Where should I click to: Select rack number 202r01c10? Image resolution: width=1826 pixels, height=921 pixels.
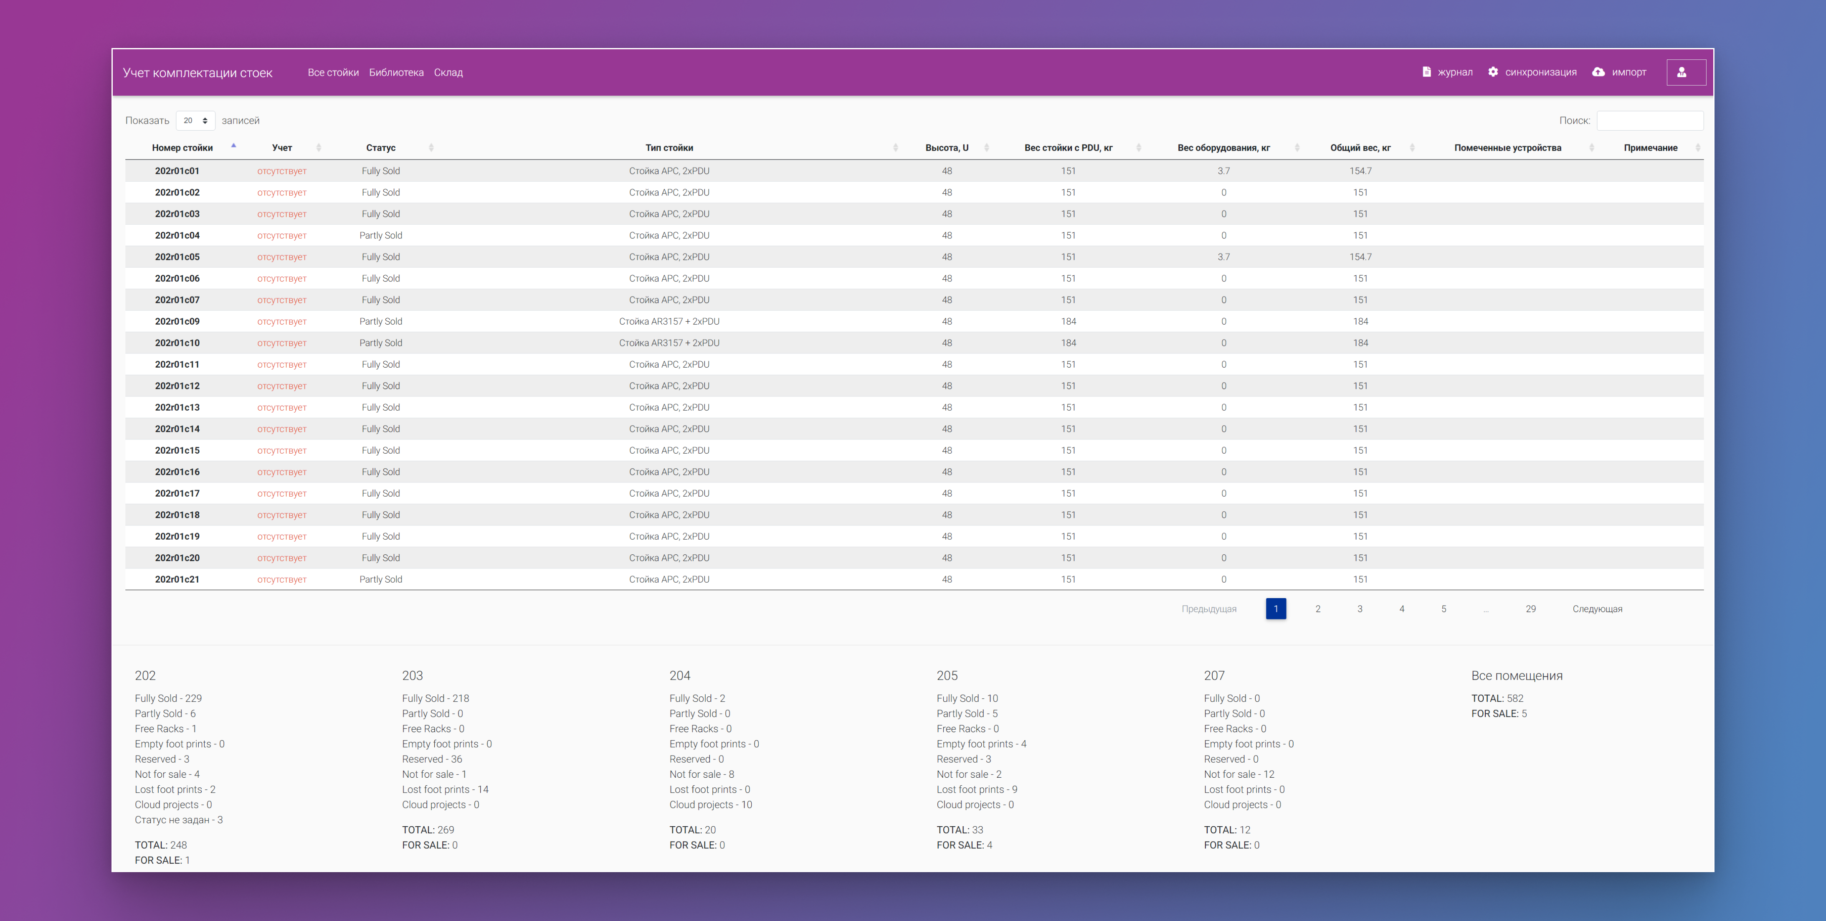point(177,343)
